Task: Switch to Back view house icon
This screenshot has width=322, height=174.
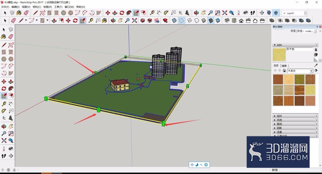Action: (x=255, y=21)
